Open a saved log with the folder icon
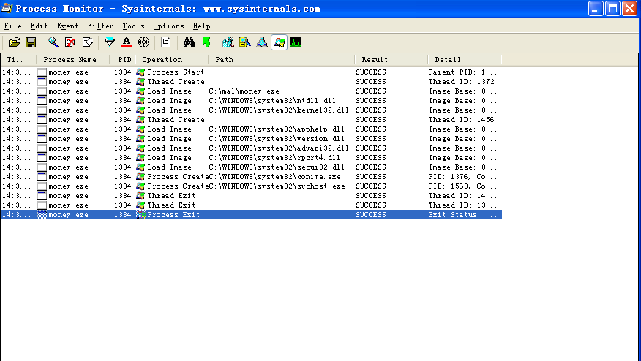The width and height of the screenshot is (641, 361). [14, 42]
